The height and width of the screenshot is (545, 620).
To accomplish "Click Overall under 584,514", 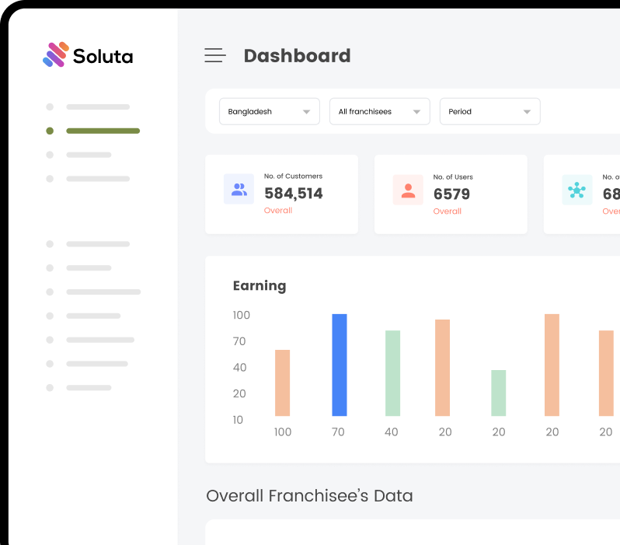I will (278, 211).
